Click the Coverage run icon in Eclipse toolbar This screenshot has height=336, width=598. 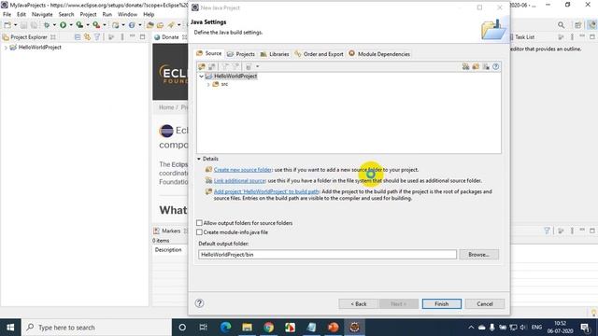(x=79, y=25)
